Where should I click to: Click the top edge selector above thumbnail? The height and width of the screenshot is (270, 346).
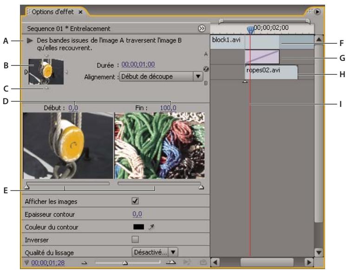46,56
